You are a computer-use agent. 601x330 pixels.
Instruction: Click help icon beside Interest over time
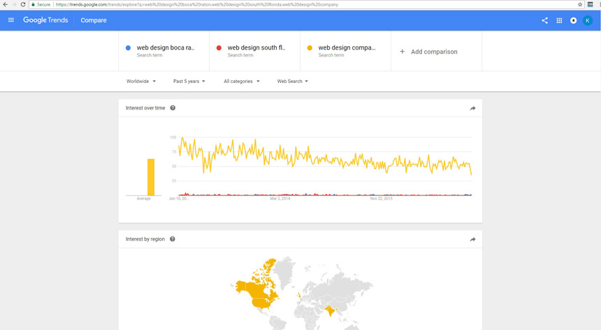pos(173,108)
